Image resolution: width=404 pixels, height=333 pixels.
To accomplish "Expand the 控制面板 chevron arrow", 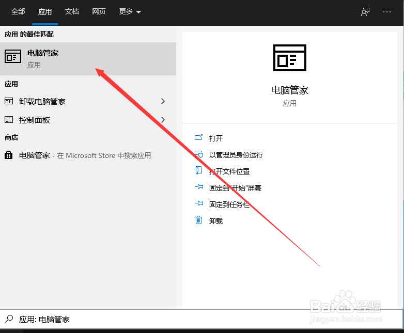I will (x=163, y=120).
